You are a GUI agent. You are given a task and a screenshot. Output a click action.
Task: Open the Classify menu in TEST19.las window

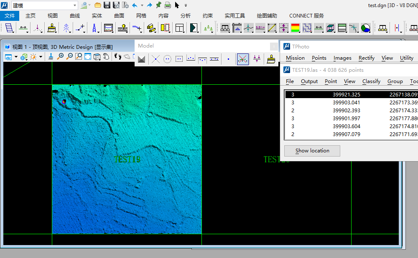point(371,81)
